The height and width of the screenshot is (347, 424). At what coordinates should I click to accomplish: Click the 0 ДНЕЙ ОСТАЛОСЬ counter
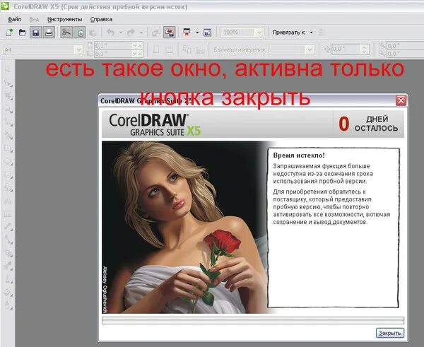click(x=368, y=124)
